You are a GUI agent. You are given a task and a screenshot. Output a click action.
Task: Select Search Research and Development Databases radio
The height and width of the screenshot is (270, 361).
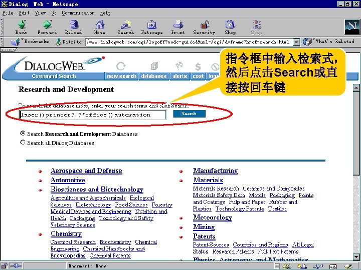click(23, 133)
